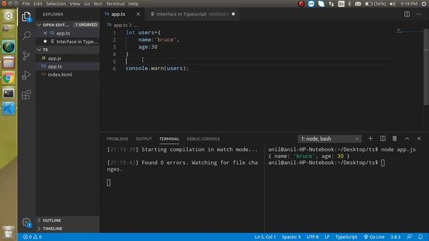Image resolution: width=429 pixels, height=241 pixels.
Task: Change the TypeScript language mode
Action: tap(346, 237)
